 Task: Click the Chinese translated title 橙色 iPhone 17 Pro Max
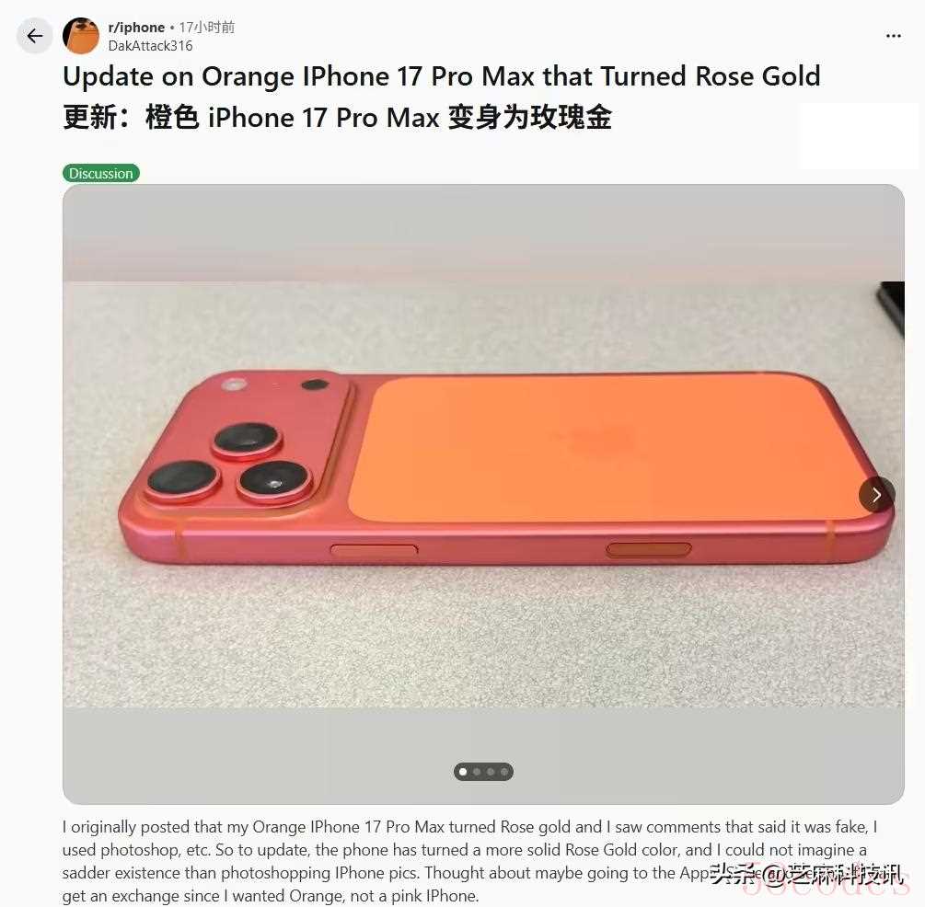point(293,118)
